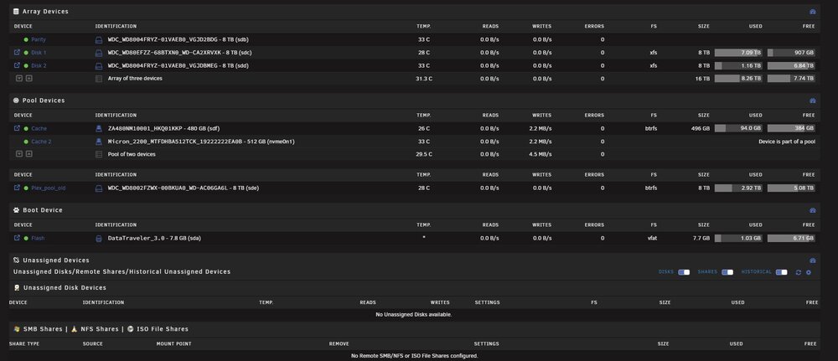Refresh the Unassigned Devices list

click(x=799, y=272)
